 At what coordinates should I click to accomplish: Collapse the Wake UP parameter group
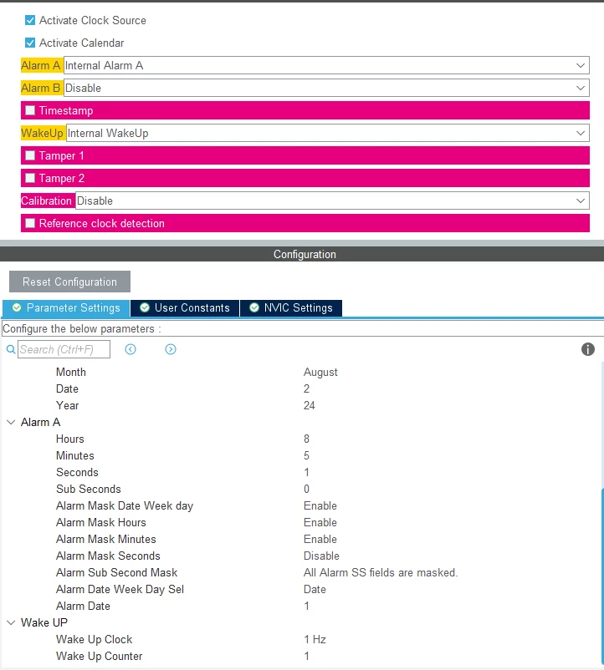coord(11,622)
